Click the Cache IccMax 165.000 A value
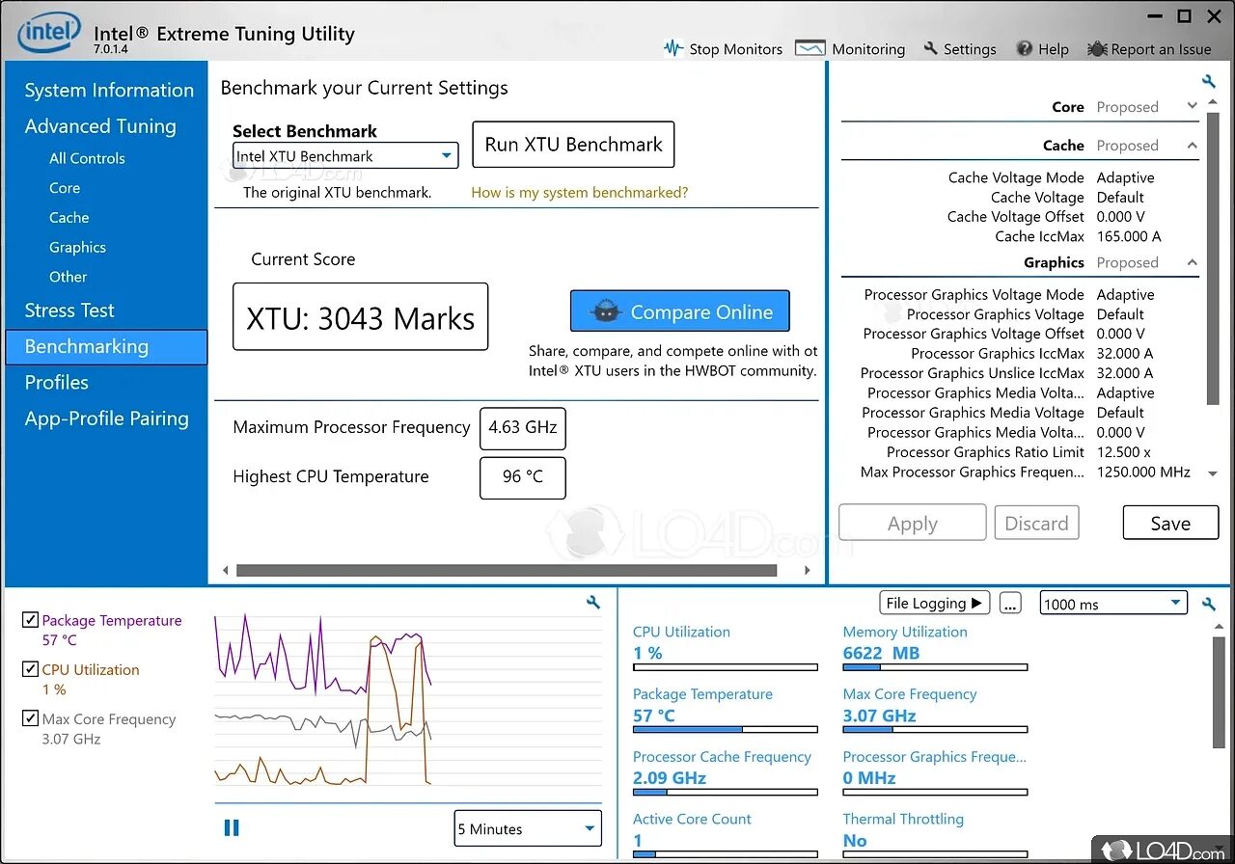 click(1129, 236)
